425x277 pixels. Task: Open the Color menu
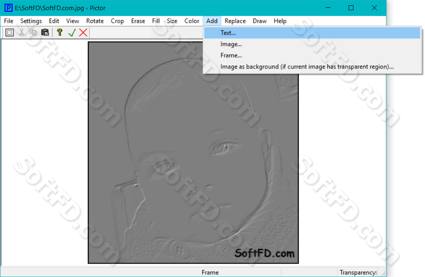click(x=192, y=21)
